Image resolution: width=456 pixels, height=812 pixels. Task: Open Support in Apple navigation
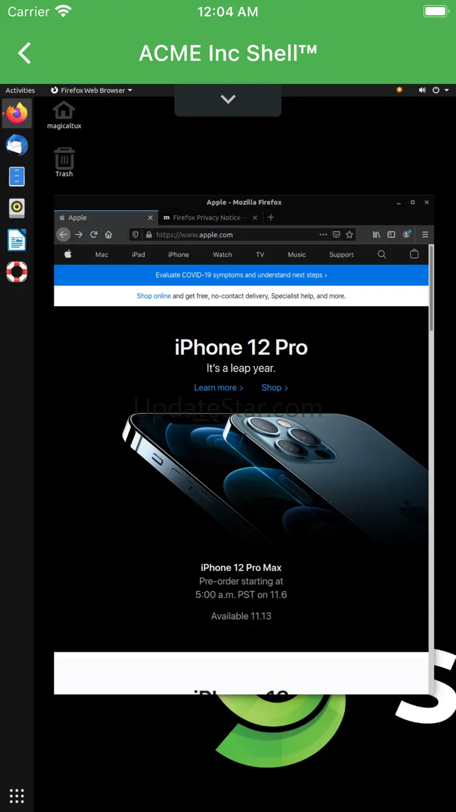[x=341, y=255]
